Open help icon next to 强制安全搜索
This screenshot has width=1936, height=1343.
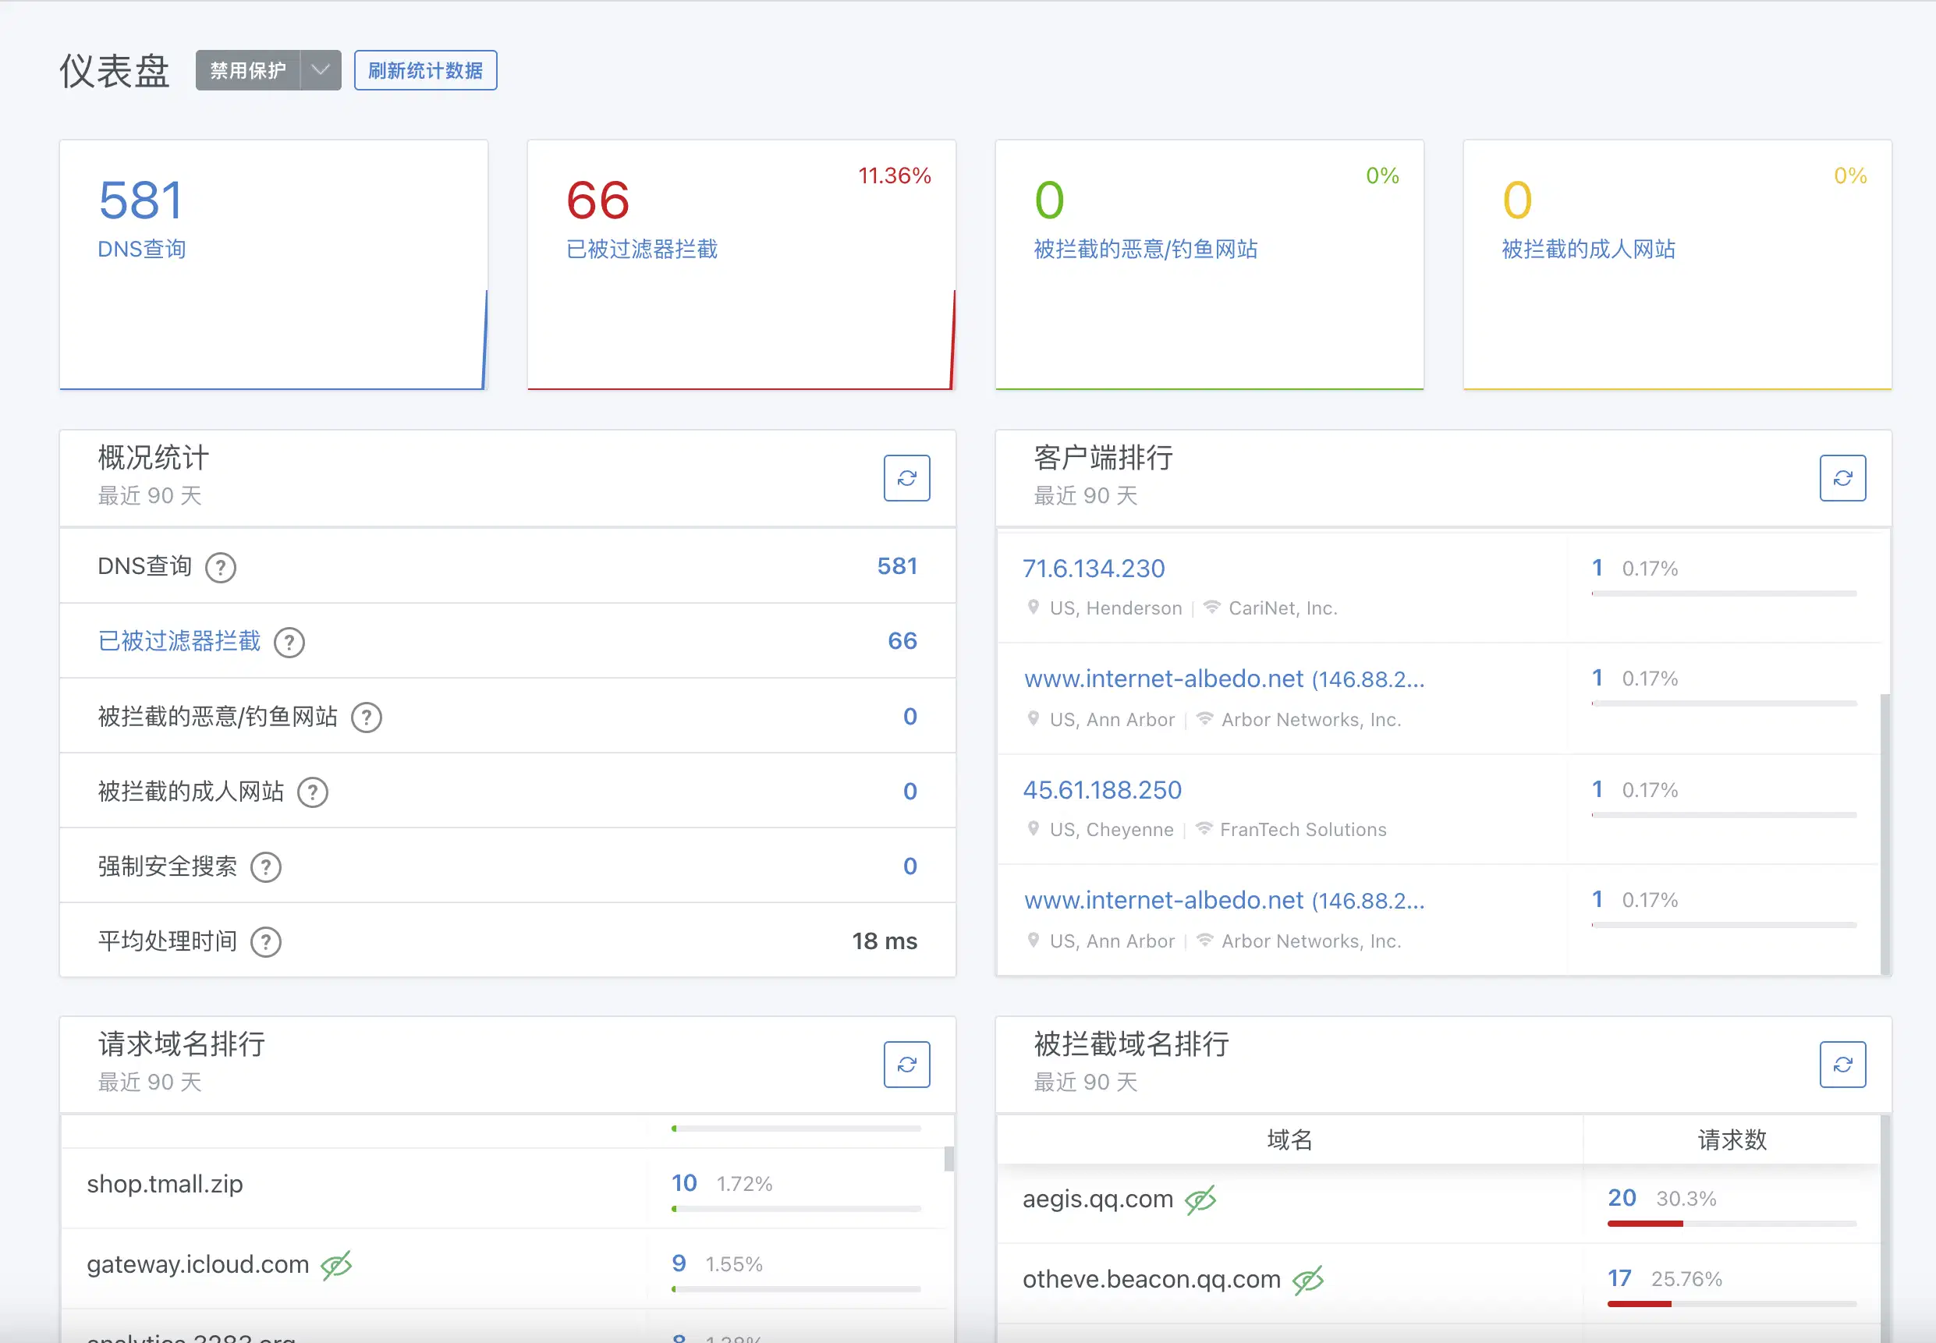(266, 867)
